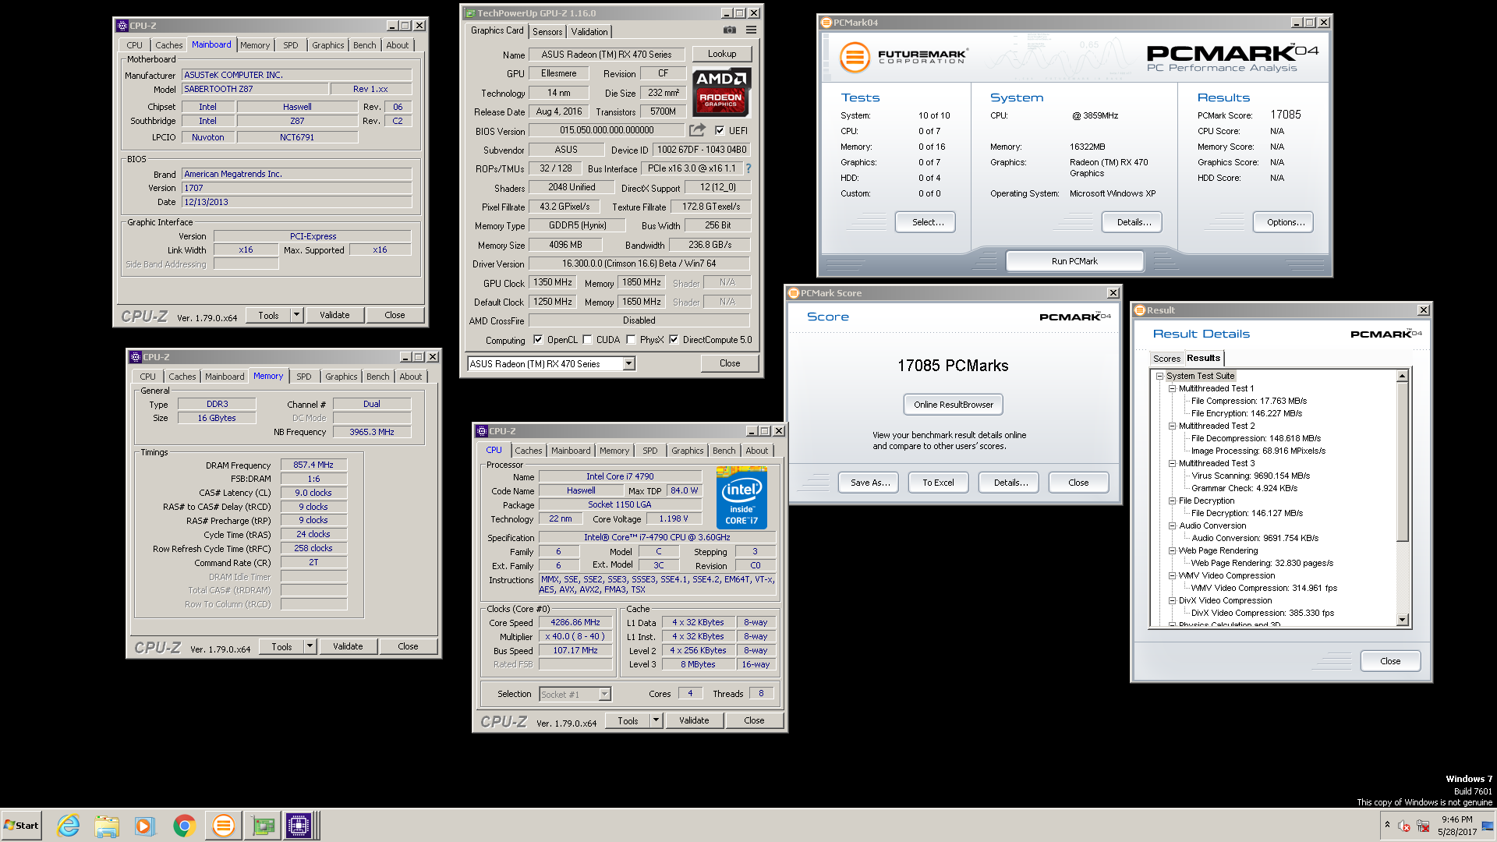Click the Result Details vertical scrollbar thumb
Viewport: 1497px width, 842px height.
[x=1402, y=462]
